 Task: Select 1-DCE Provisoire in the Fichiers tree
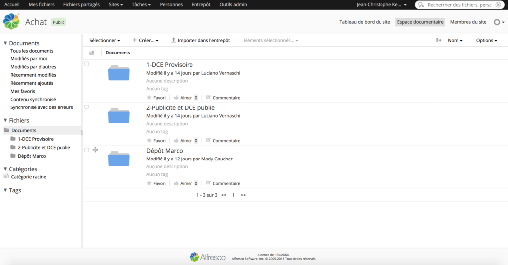(x=36, y=139)
